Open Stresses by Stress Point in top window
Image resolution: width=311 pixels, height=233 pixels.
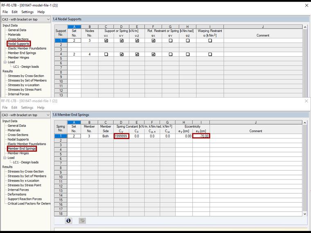[x=25, y=90]
